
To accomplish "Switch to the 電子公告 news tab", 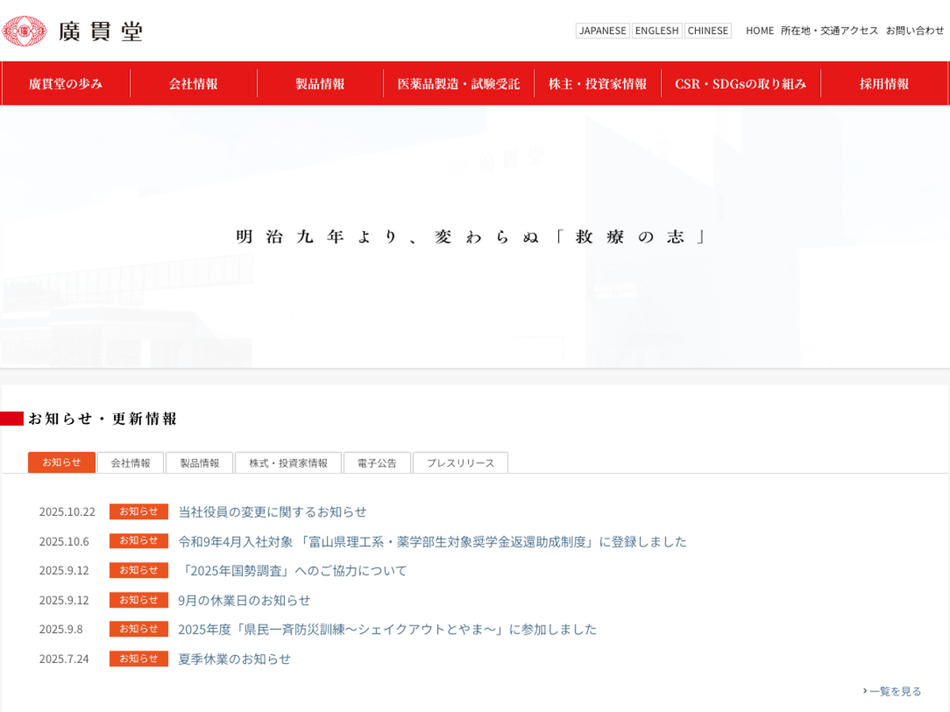I will (377, 463).
